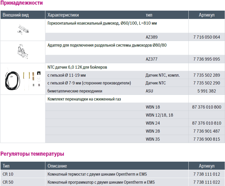Image resolution: width=225 pixels, height=186 pixels.
Task: Click the 'Артикул' header in accessories table
Action: pyautogui.click(x=207, y=15)
